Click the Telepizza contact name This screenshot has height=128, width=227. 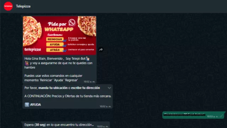(x=23, y=6)
